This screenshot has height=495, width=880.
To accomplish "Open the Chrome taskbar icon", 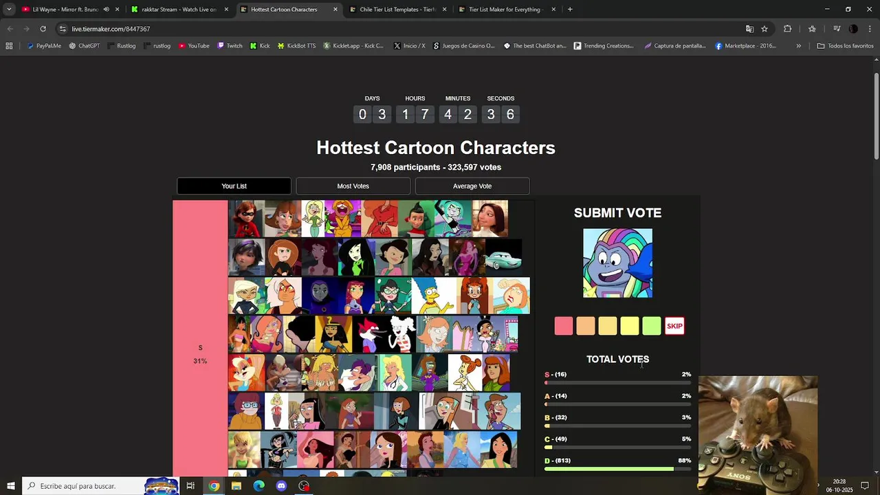I will tap(214, 486).
